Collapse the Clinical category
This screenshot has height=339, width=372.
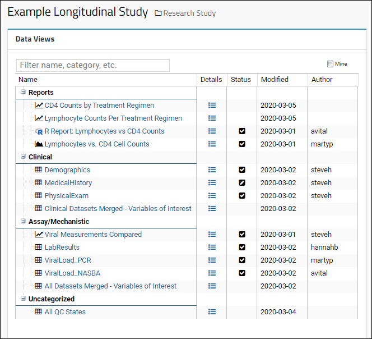(23, 157)
